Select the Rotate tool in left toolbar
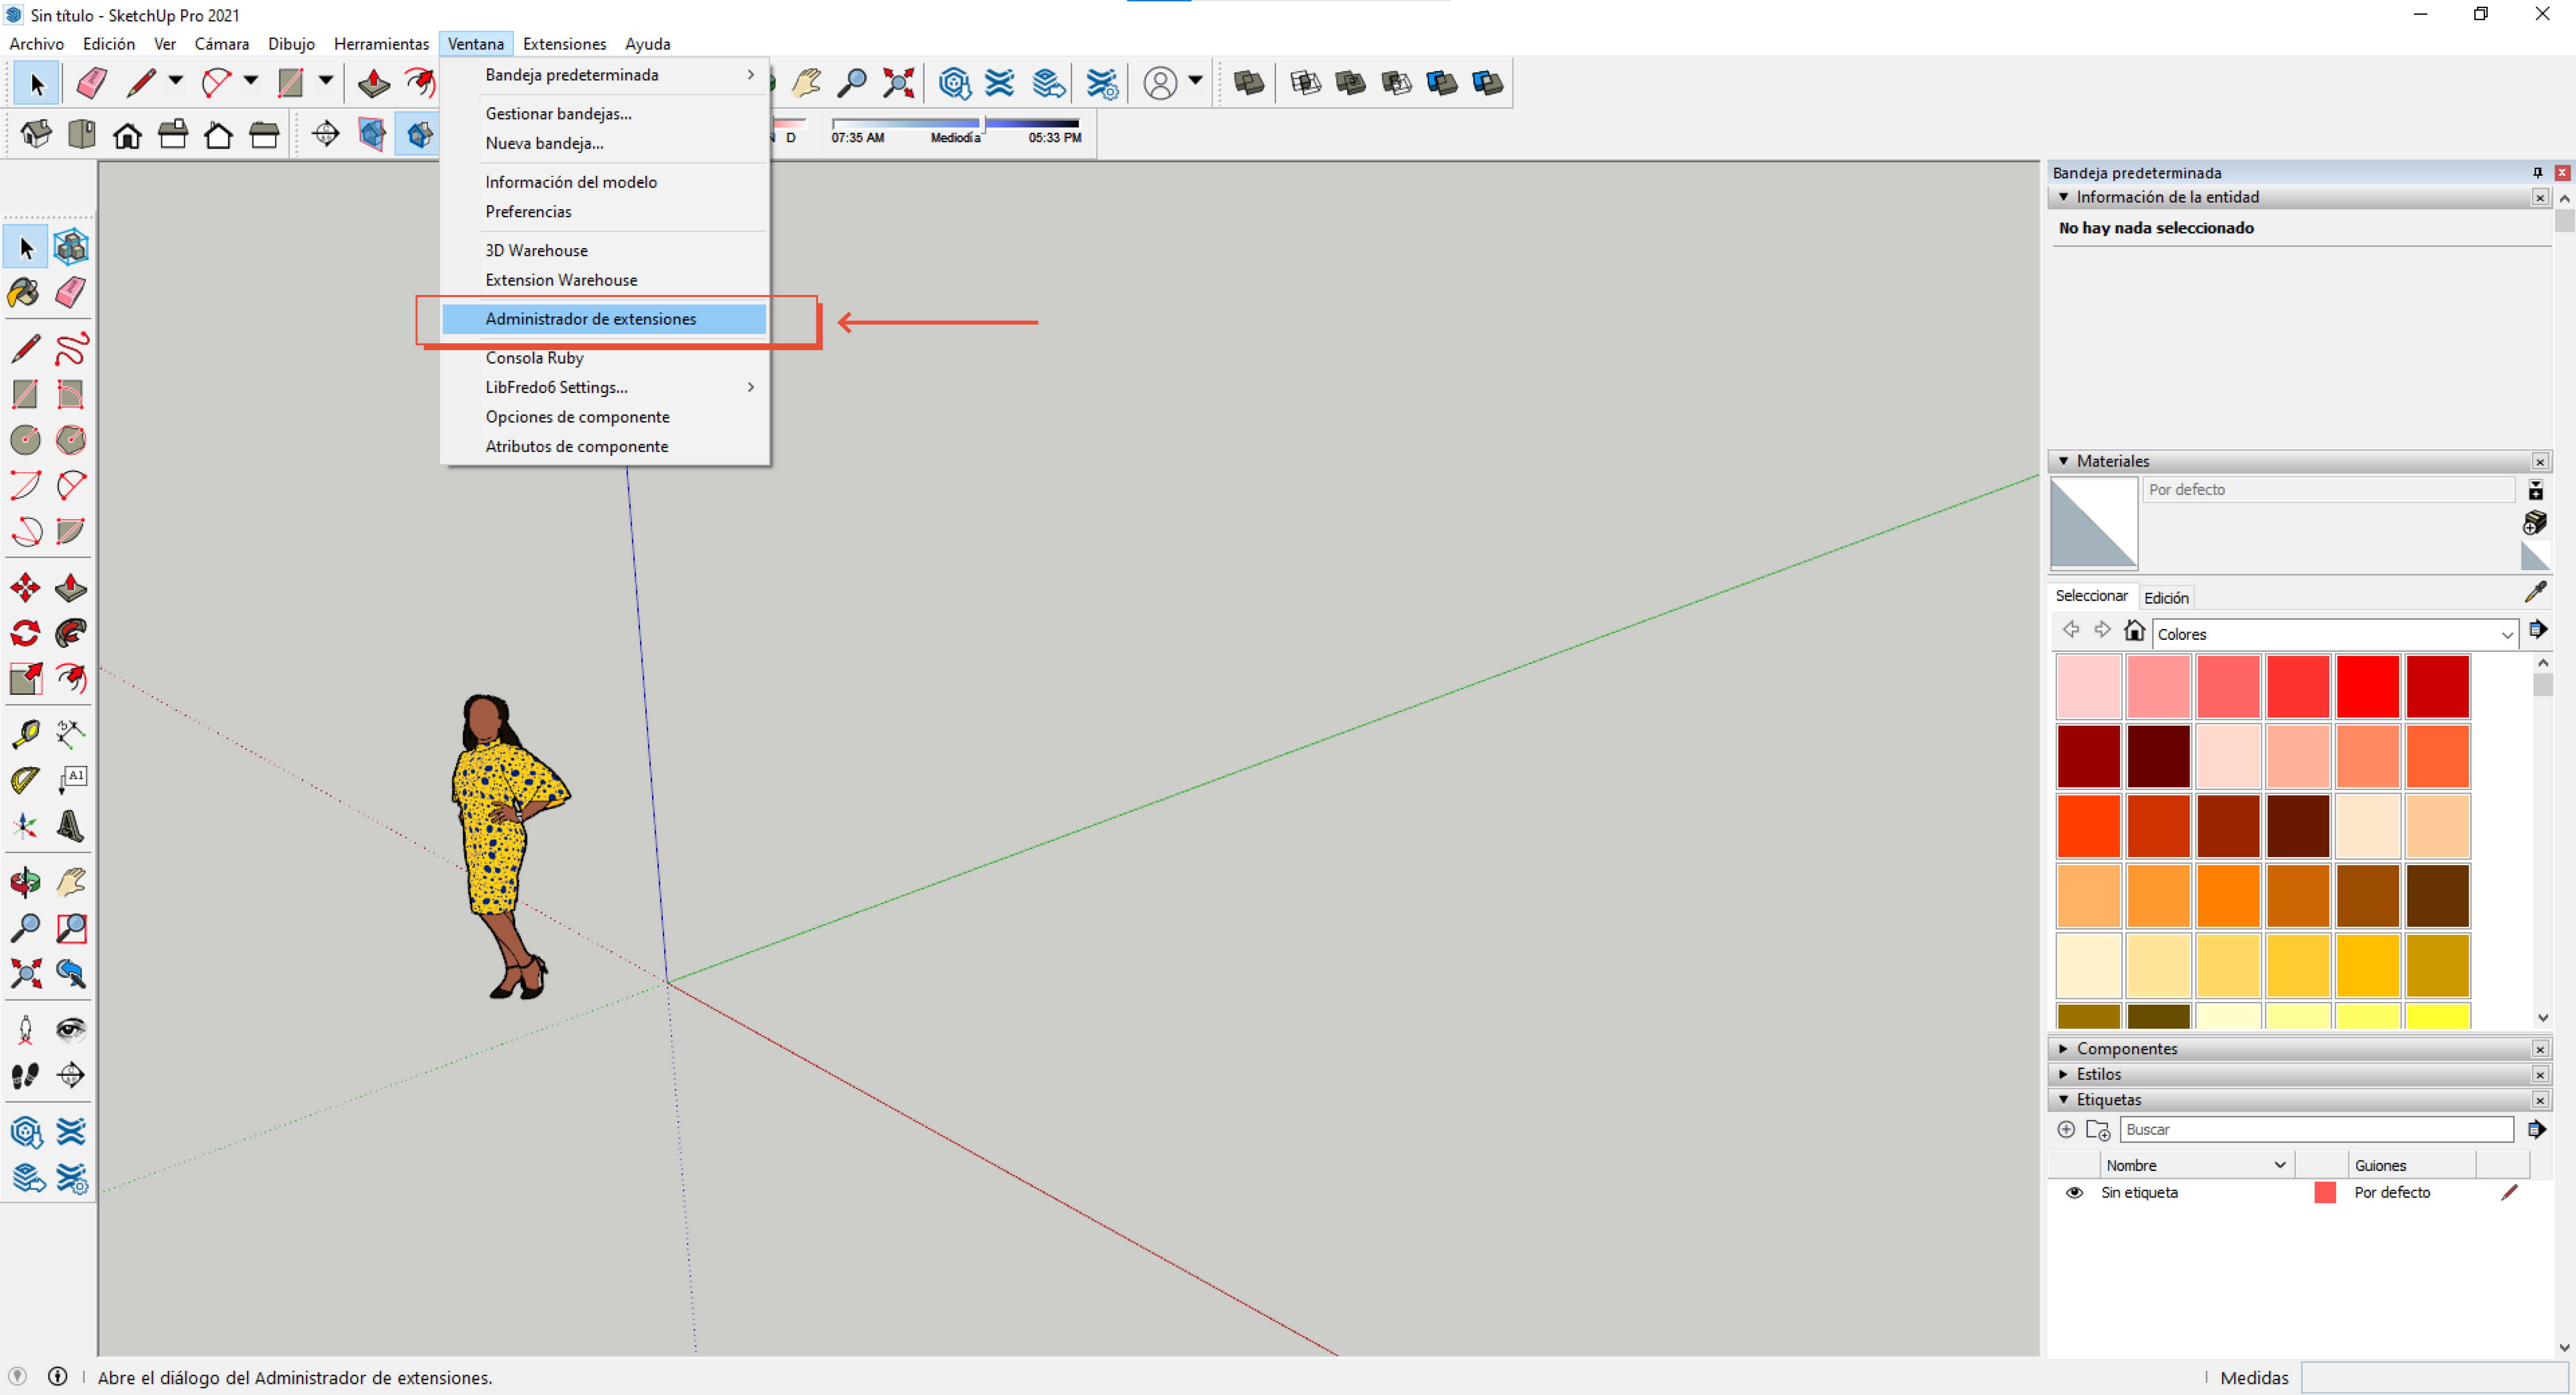 pos(24,633)
